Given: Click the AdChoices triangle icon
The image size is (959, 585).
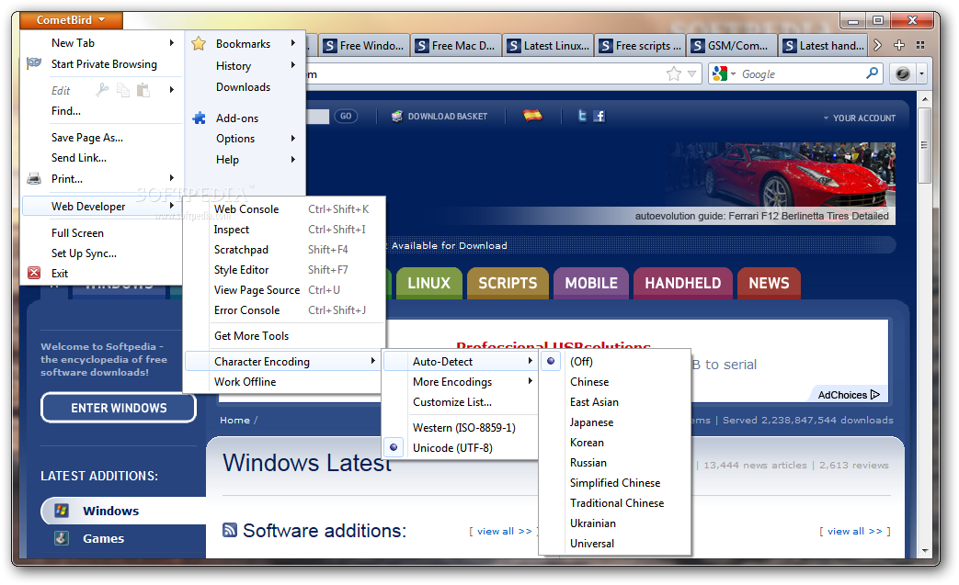Looking at the screenshot, I should click(x=875, y=395).
